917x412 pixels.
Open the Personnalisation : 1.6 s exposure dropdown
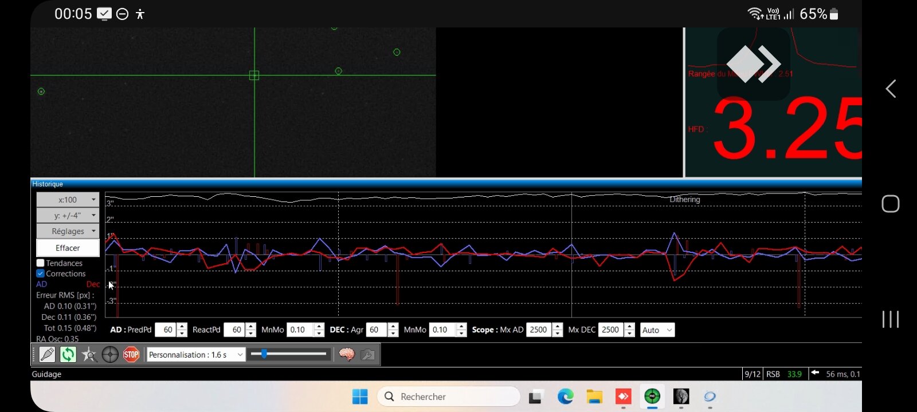coord(196,355)
